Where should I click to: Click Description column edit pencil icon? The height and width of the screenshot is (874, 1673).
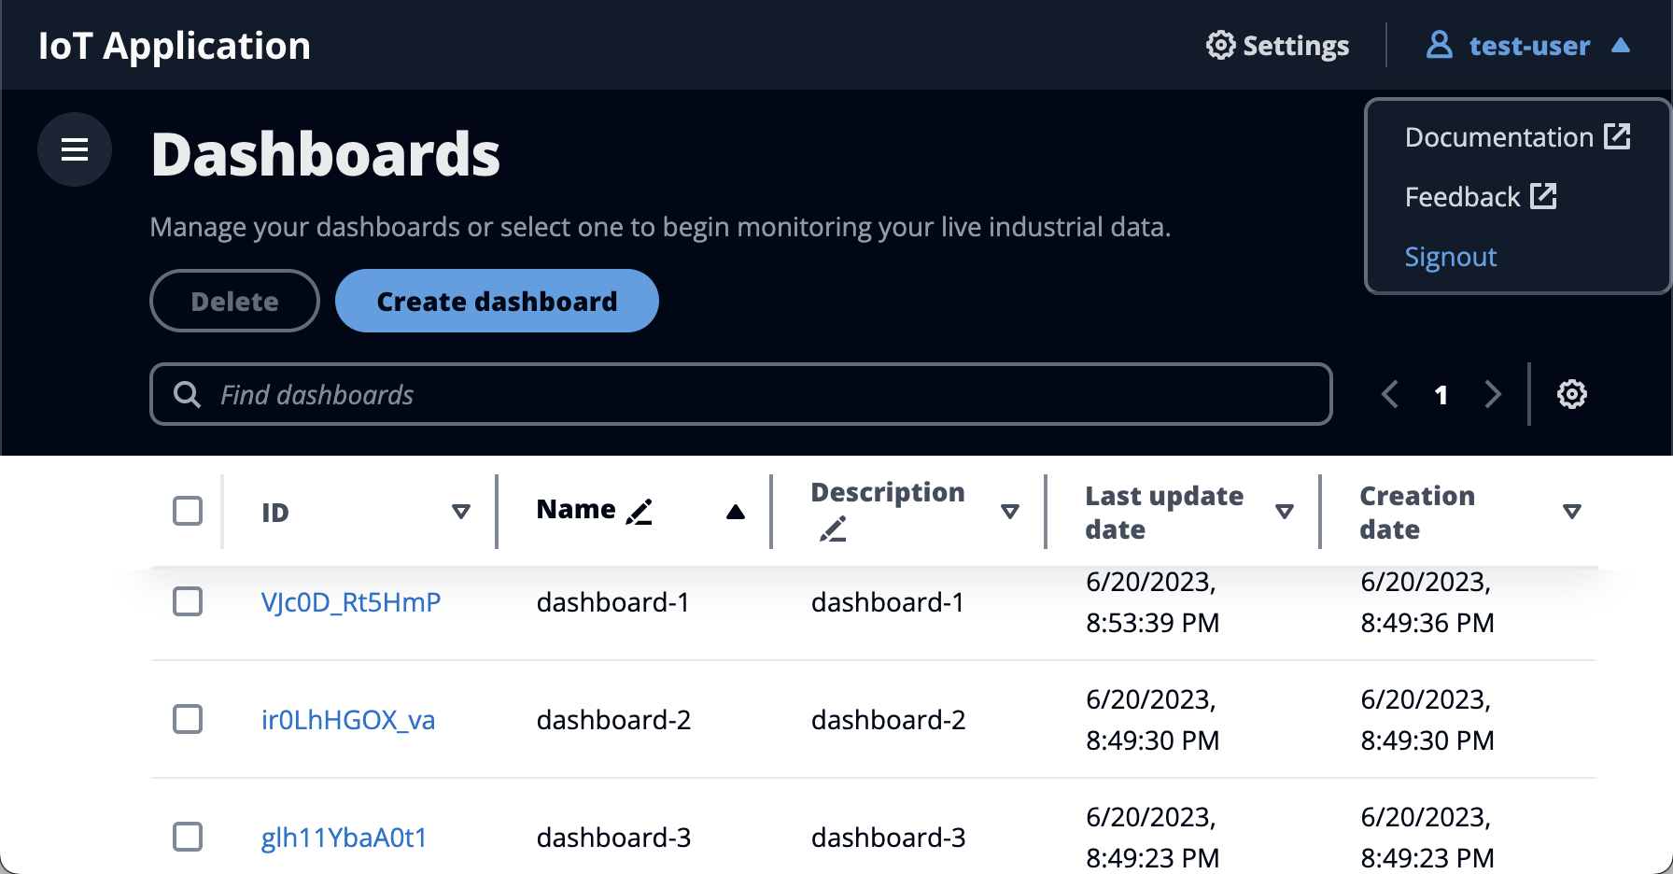click(x=833, y=529)
